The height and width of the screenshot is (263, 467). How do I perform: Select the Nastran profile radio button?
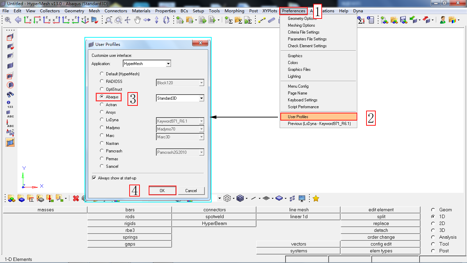(x=102, y=143)
